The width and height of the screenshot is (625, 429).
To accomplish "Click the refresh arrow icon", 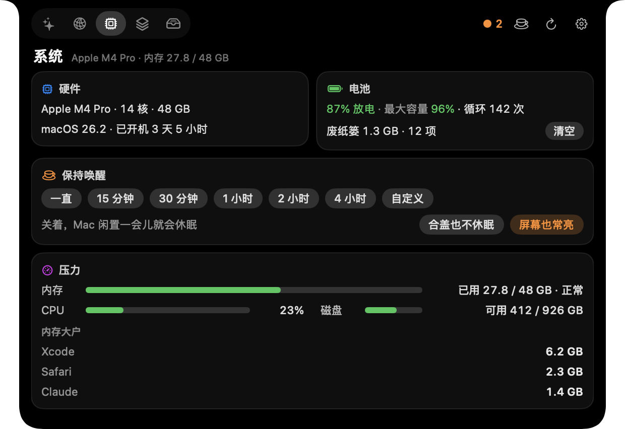I will coord(551,24).
